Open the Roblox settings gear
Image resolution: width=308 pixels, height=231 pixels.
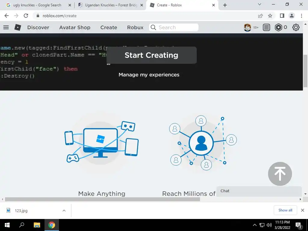click(296, 27)
